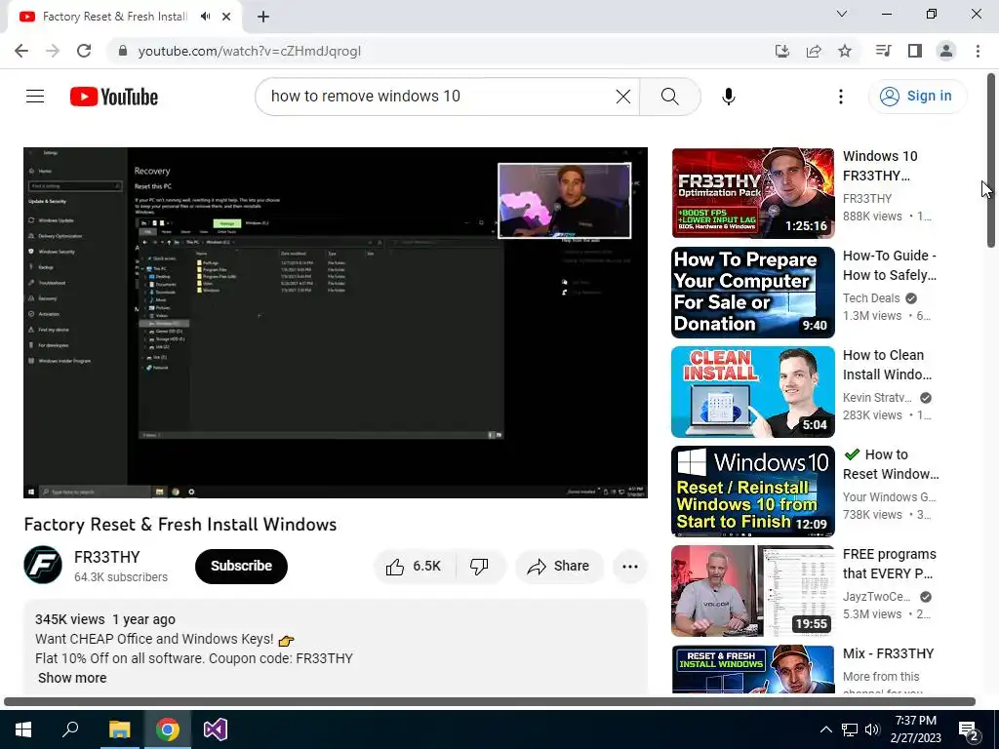Viewport: 999px width, 749px height.
Task: Open Chrome media controls icon
Action: [883, 51]
